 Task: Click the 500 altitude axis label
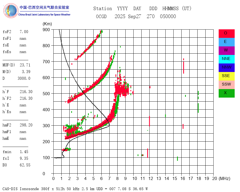coord(46,94)
